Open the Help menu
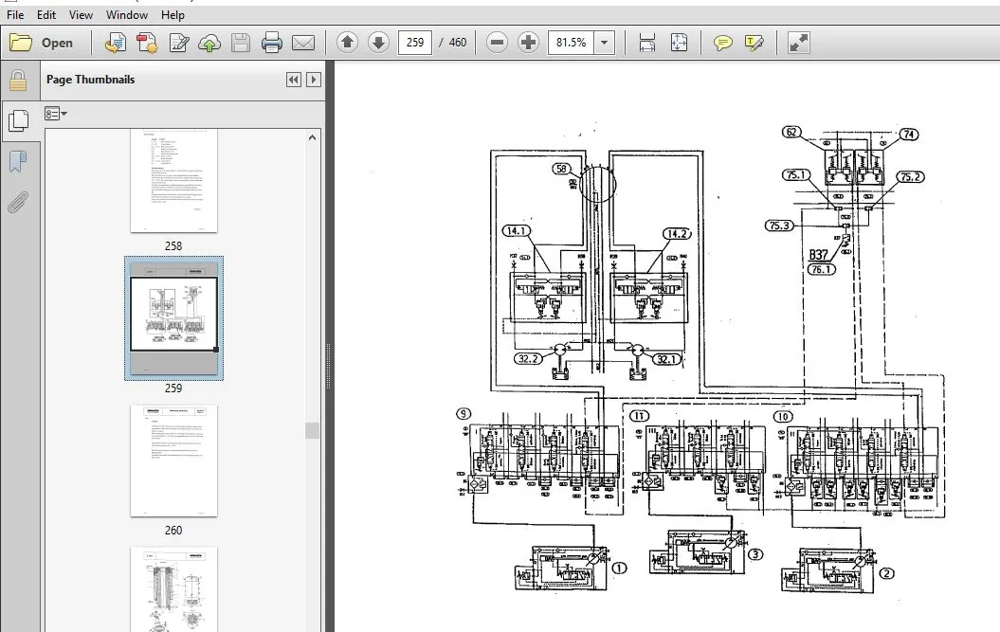Viewport: 1000px width, 632px height. click(x=173, y=14)
